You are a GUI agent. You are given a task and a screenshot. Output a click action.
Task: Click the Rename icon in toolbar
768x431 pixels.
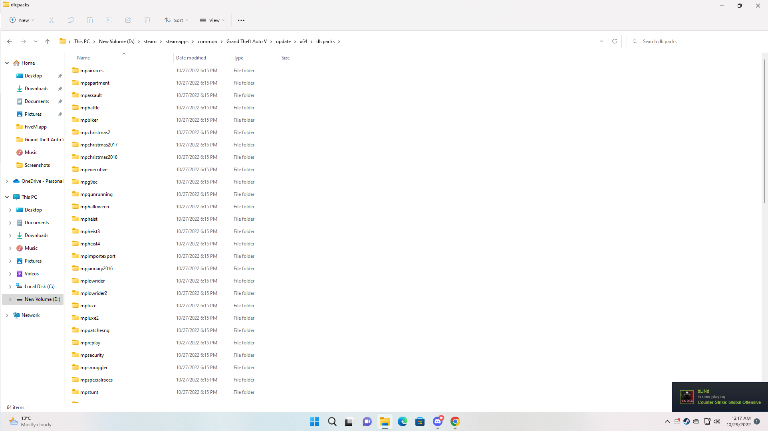(109, 20)
